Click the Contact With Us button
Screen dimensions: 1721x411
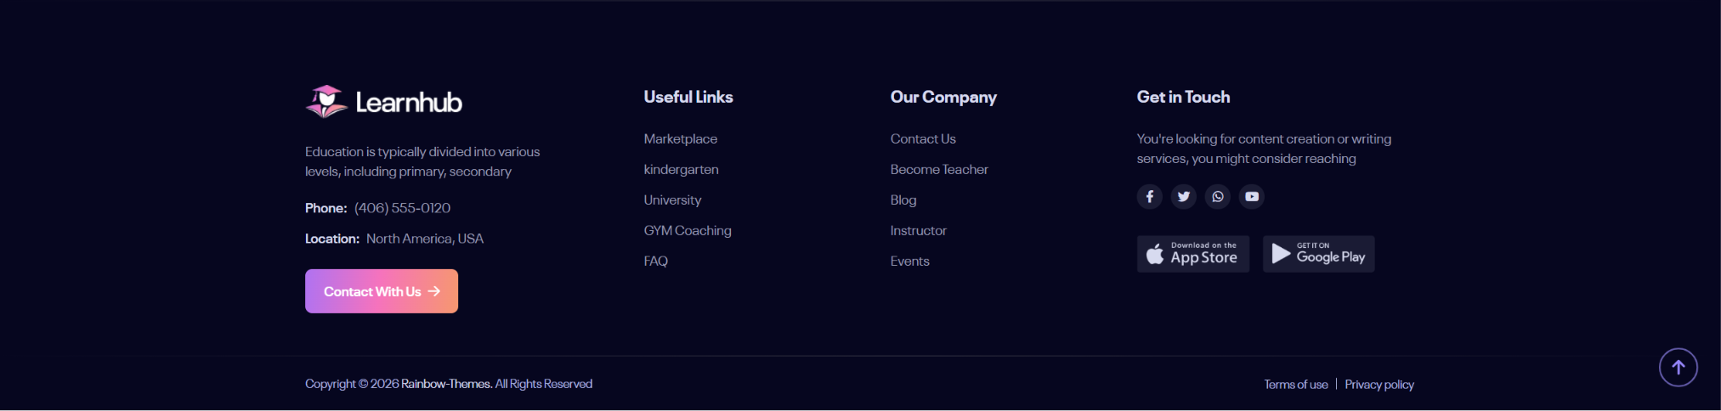click(382, 291)
